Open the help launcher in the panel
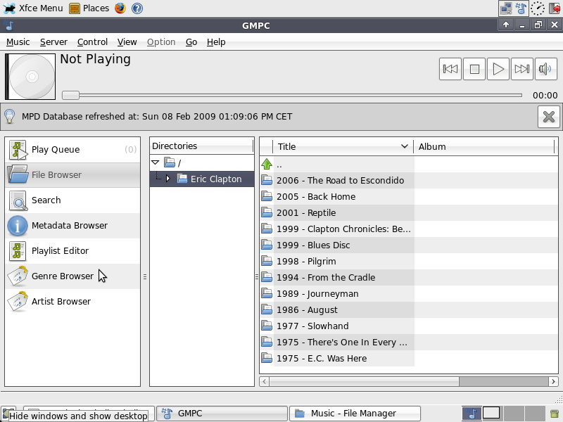The image size is (563, 422). [137, 8]
